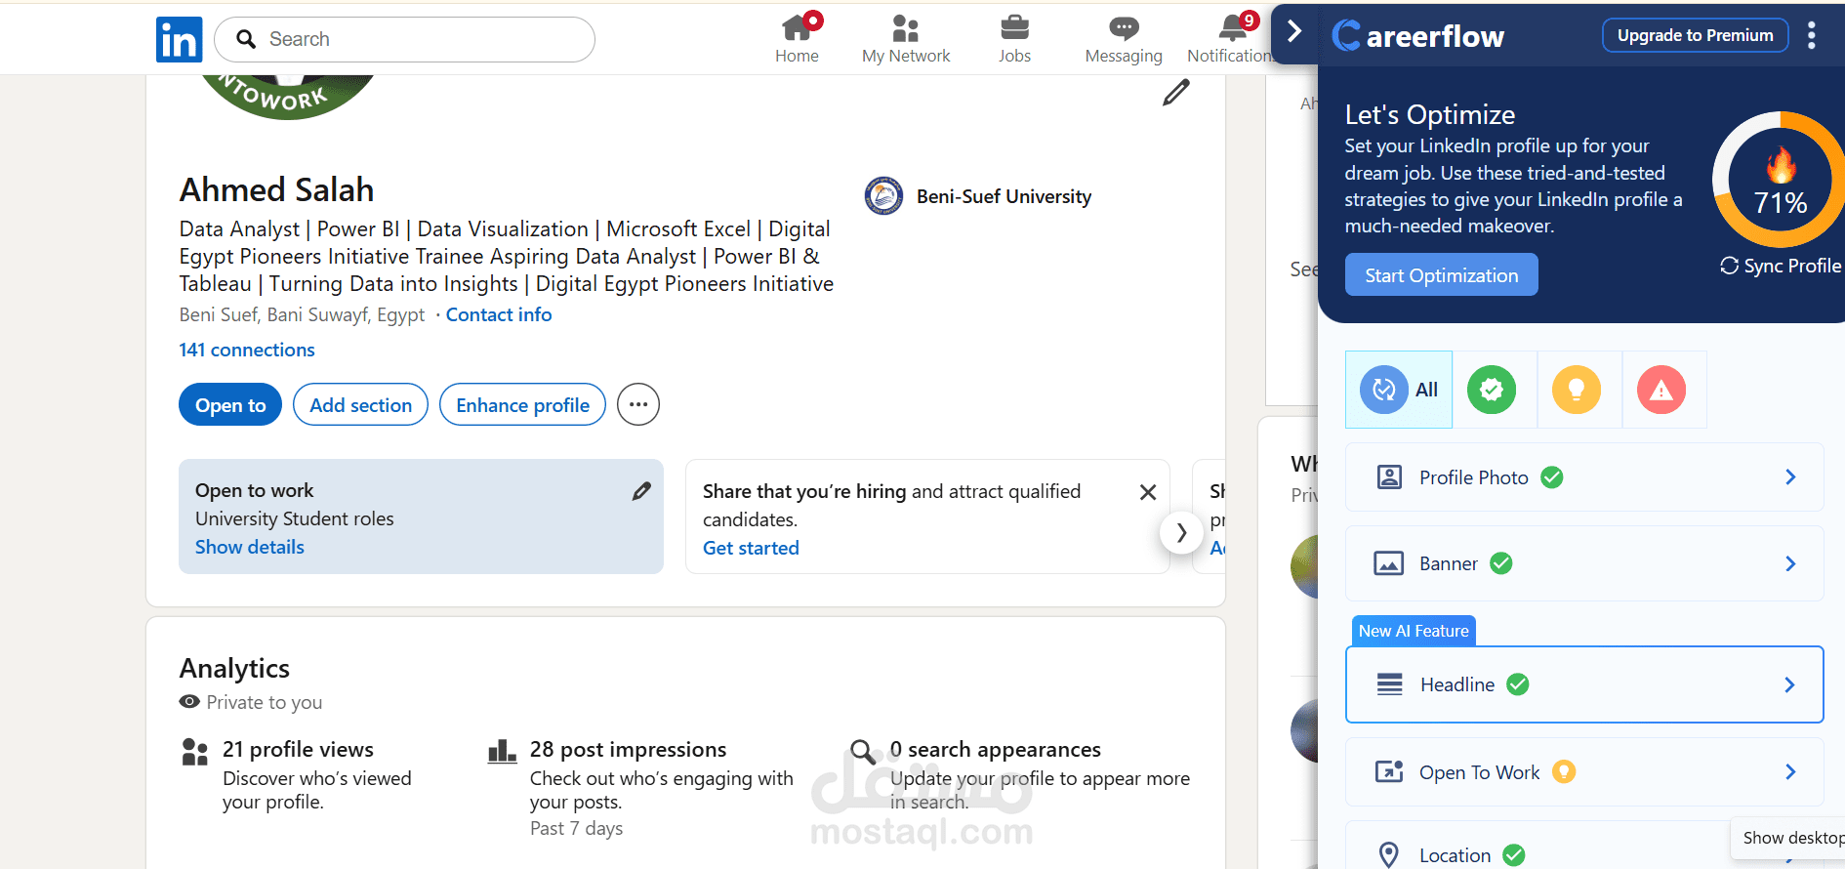The width and height of the screenshot is (1845, 869).
Task: Expand the Open To Work chevron
Action: coord(1790,771)
